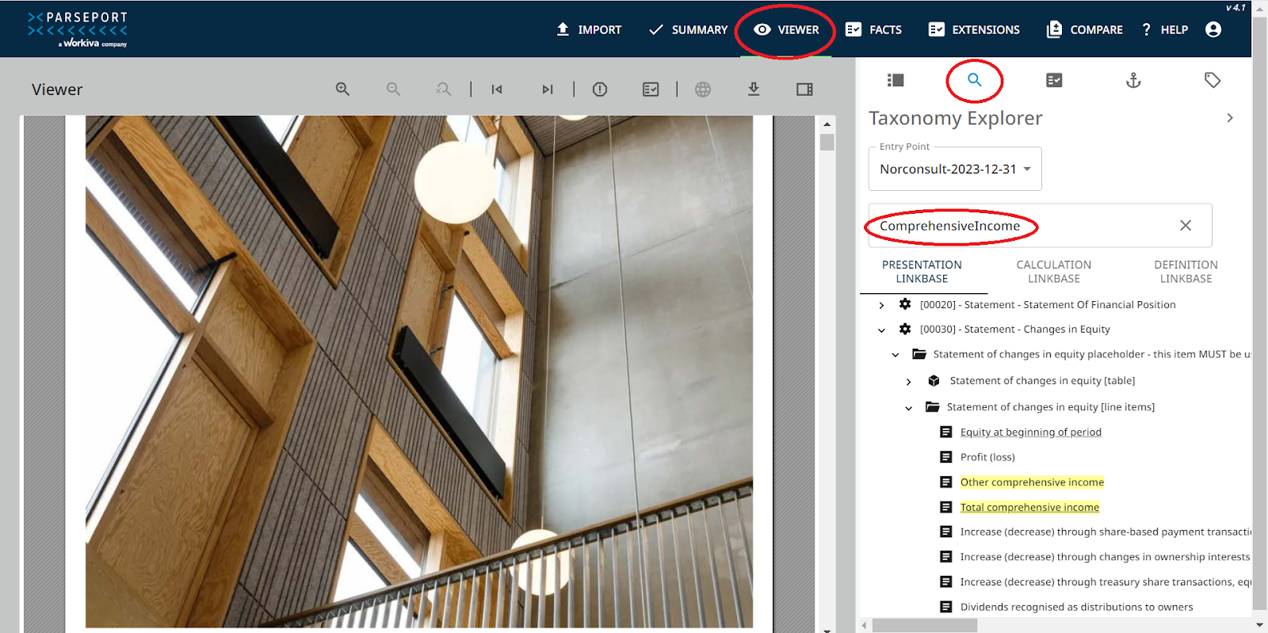Jump to the last page icon
The image size is (1268, 633).
548,90
